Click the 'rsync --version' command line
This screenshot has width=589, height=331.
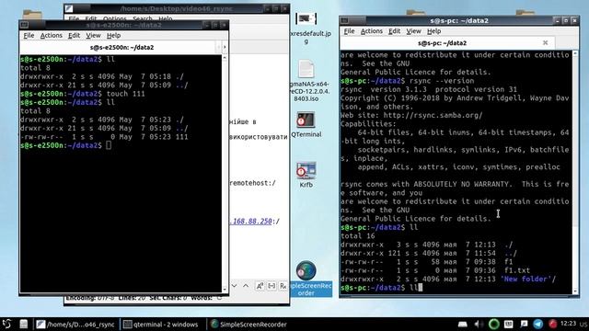pos(442,81)
